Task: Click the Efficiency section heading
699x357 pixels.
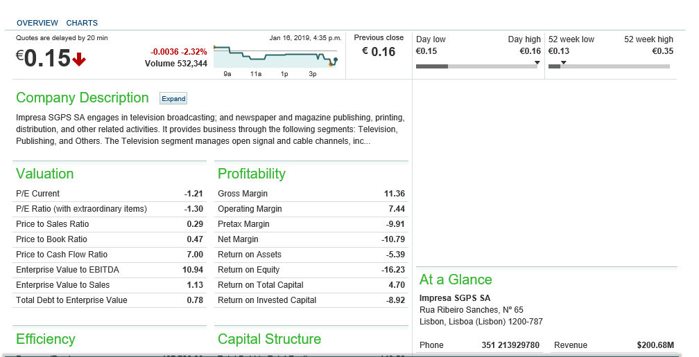Action: click(45, 339)
